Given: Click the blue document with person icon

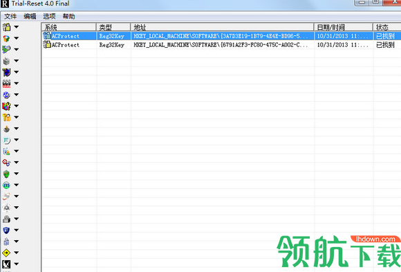Looking at the screenshot, I should coord(6,151).
